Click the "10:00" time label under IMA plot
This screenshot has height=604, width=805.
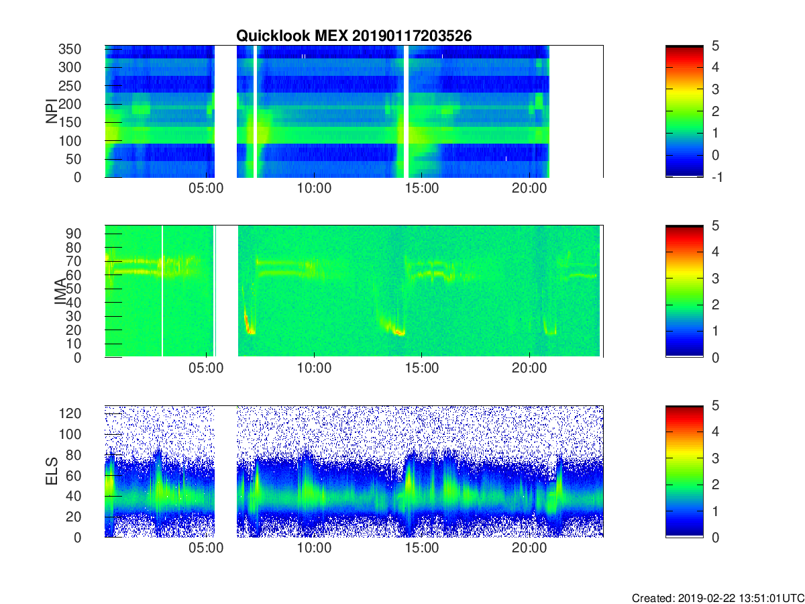(x=314, y=369)
